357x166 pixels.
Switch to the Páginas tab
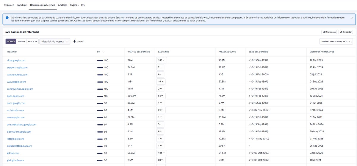(74, 5)
